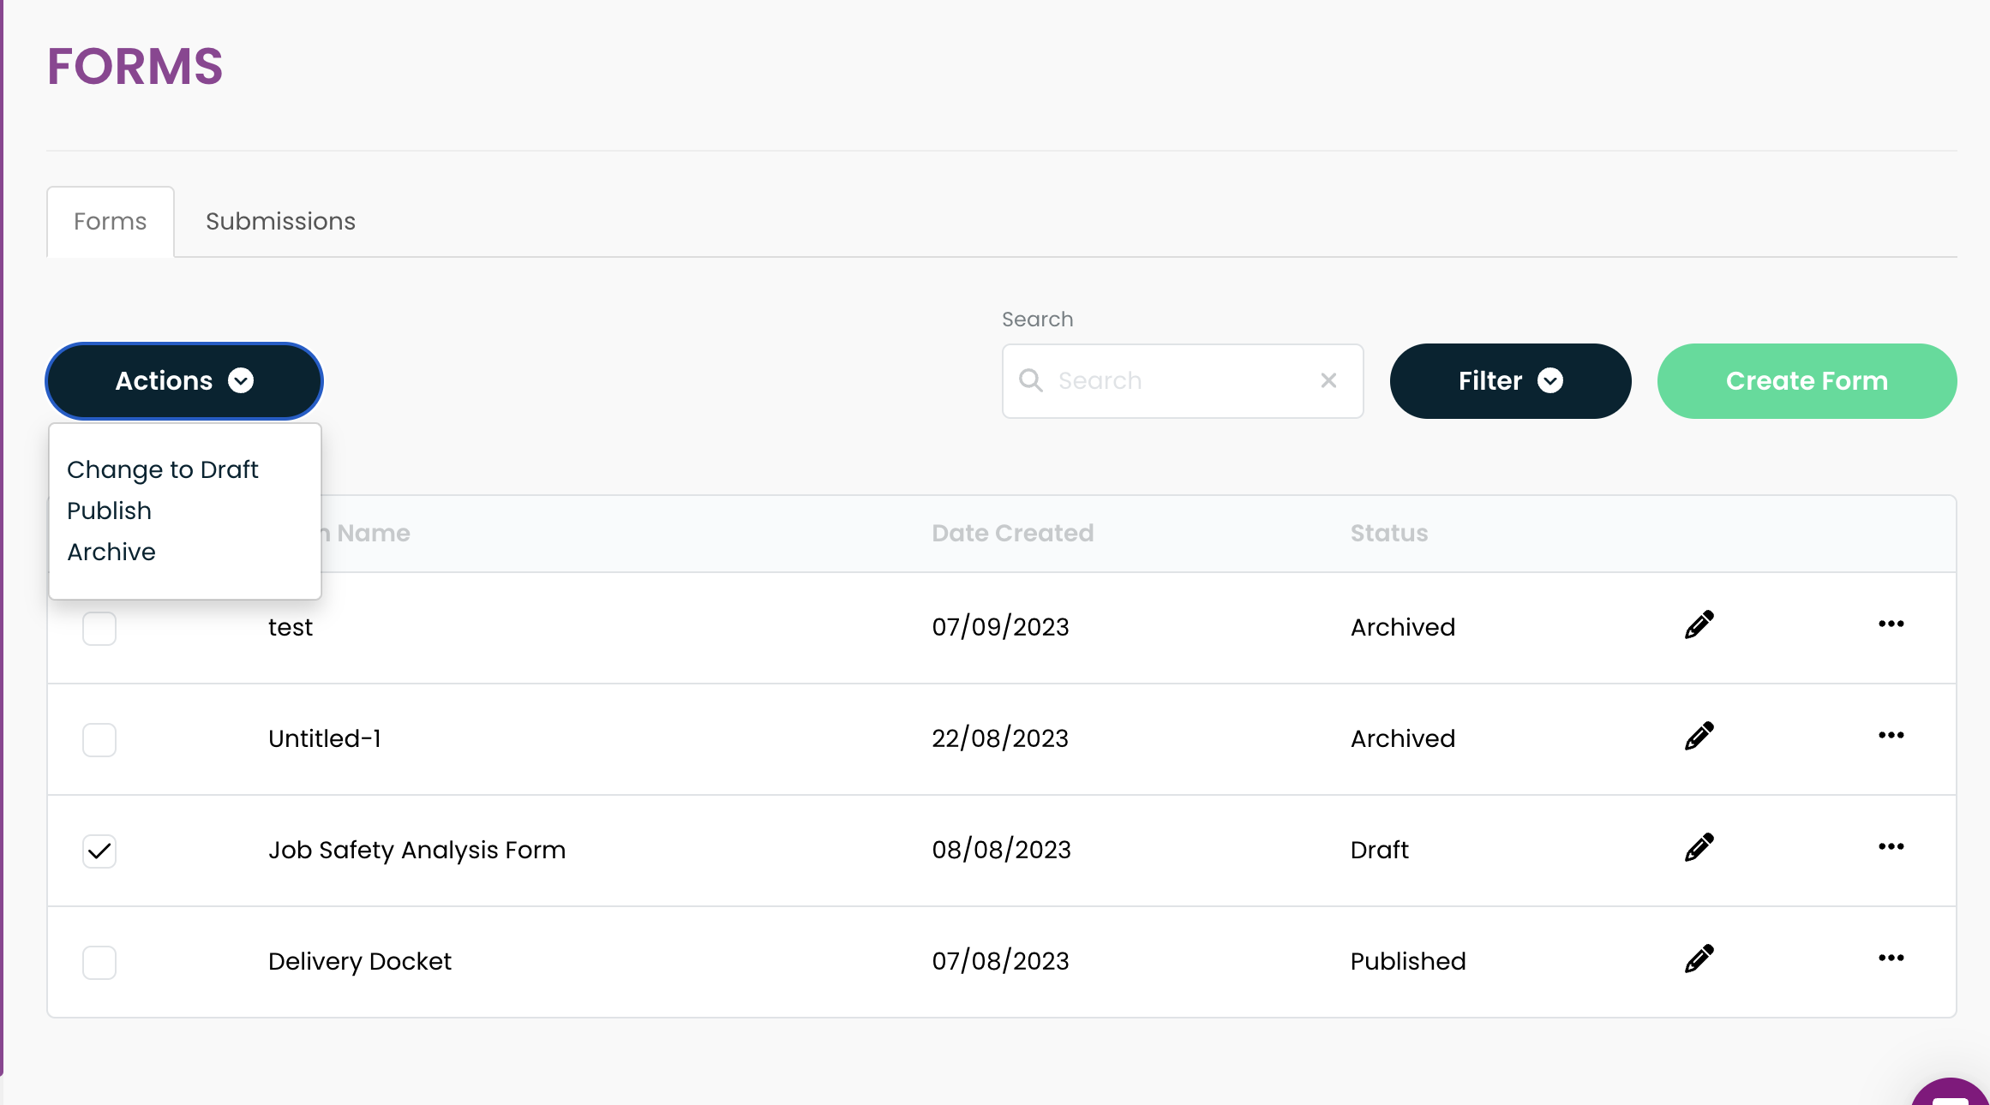1990x1105 pixels.
Task: Collapse the Actions dropdown
Action: [x=184, y=381]
